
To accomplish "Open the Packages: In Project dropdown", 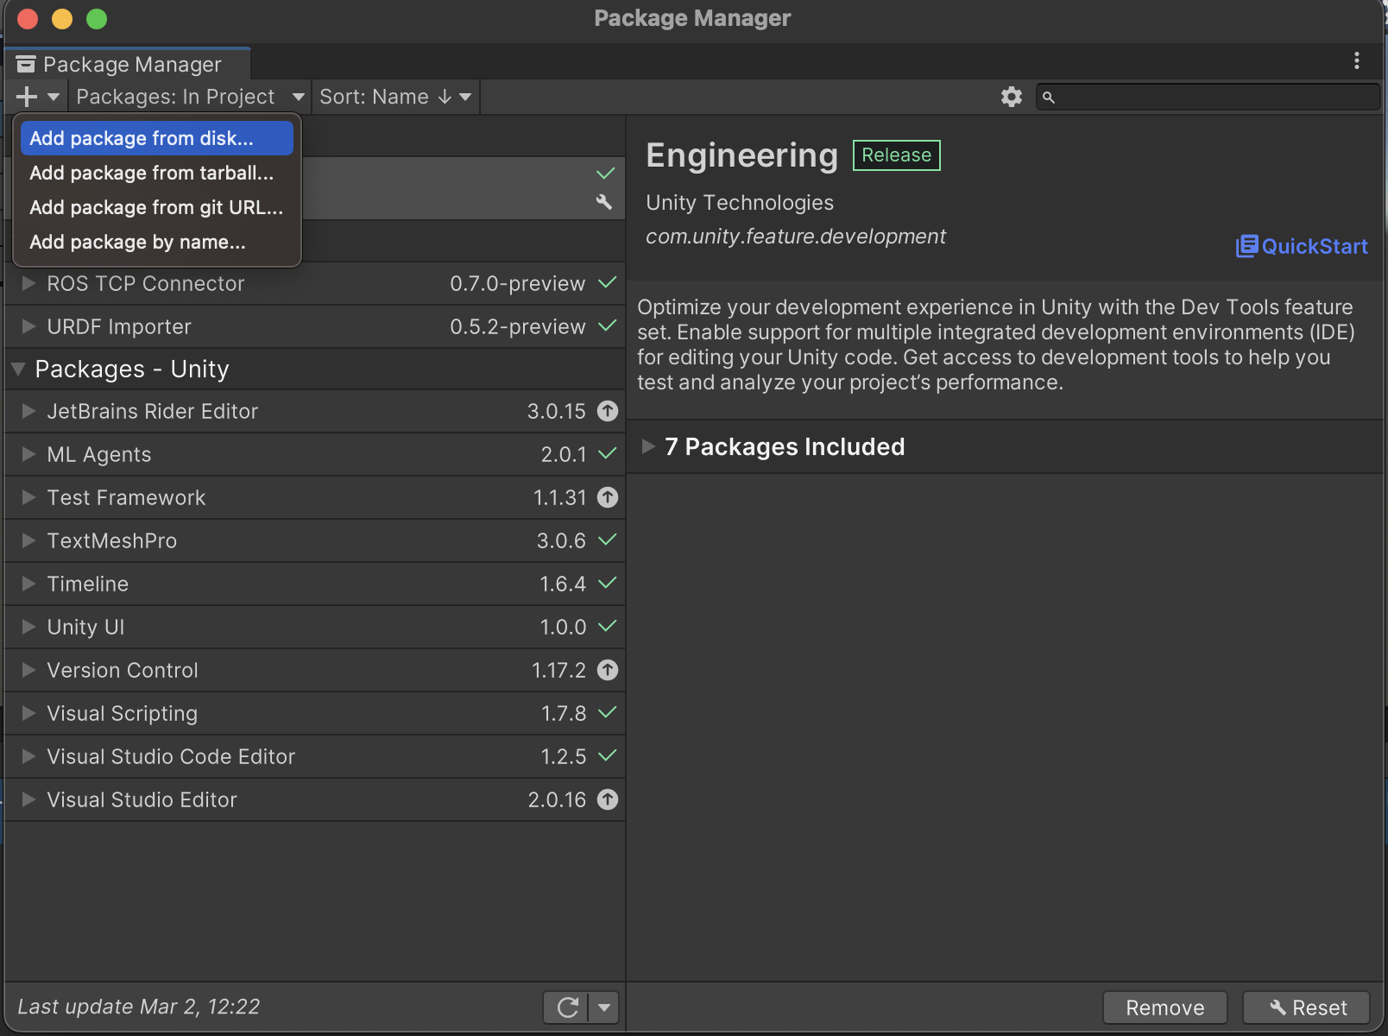I will point(190,97).
